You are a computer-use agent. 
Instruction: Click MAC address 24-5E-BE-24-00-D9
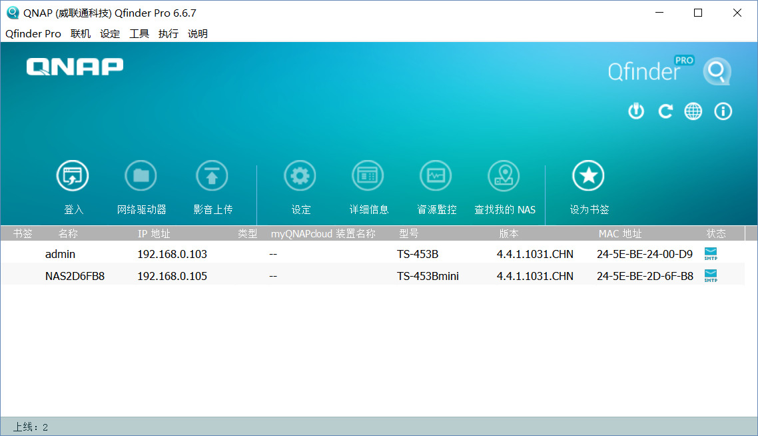pyautogui.click(x=644, y=254)
